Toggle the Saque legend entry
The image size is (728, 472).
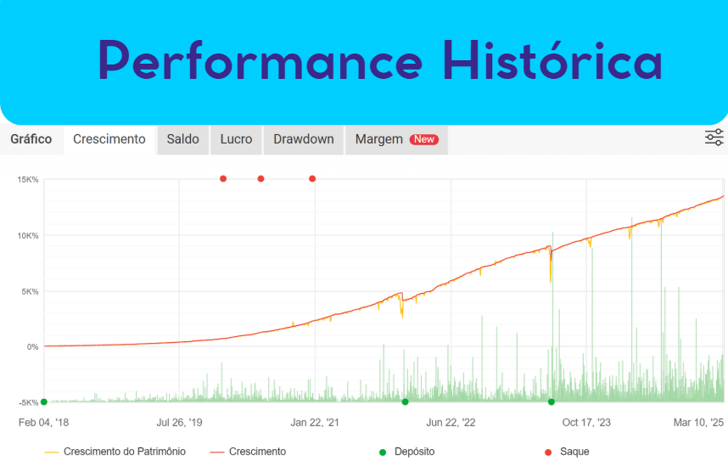567,452
